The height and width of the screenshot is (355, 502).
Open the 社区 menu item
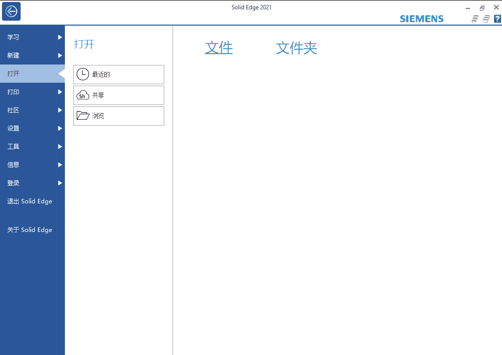14,110
